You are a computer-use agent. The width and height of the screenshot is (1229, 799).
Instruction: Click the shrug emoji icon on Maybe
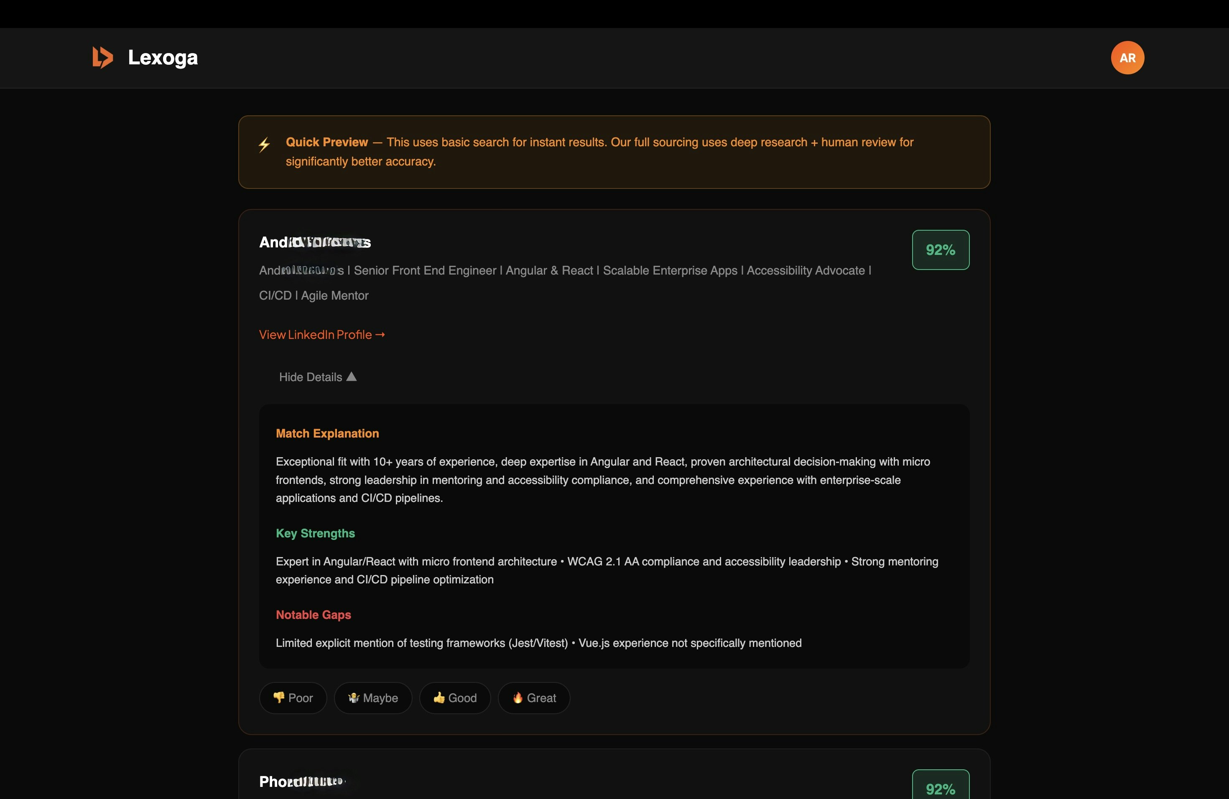[x=354, y=698]
